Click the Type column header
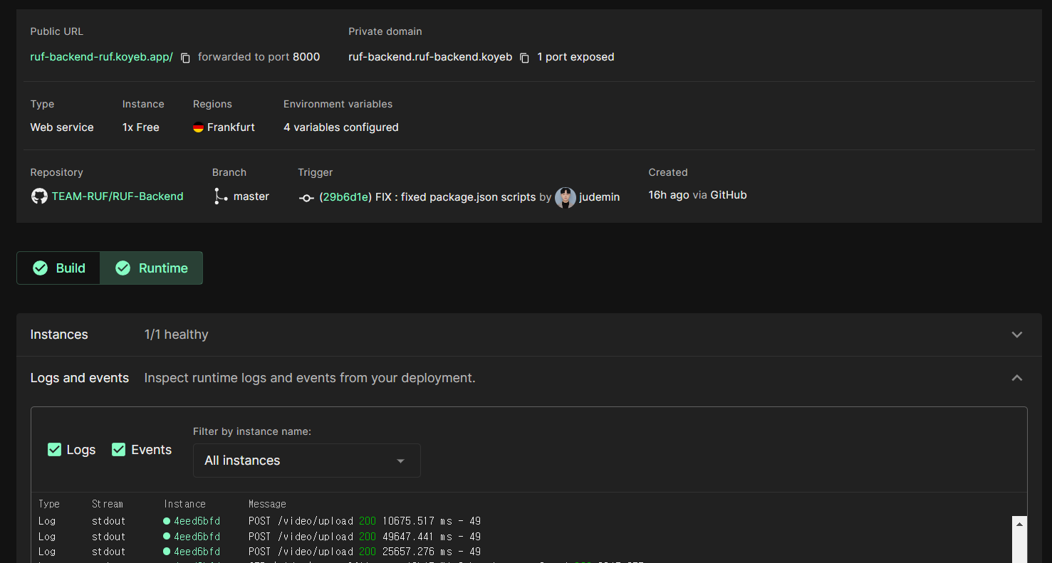 pos(49,504)
